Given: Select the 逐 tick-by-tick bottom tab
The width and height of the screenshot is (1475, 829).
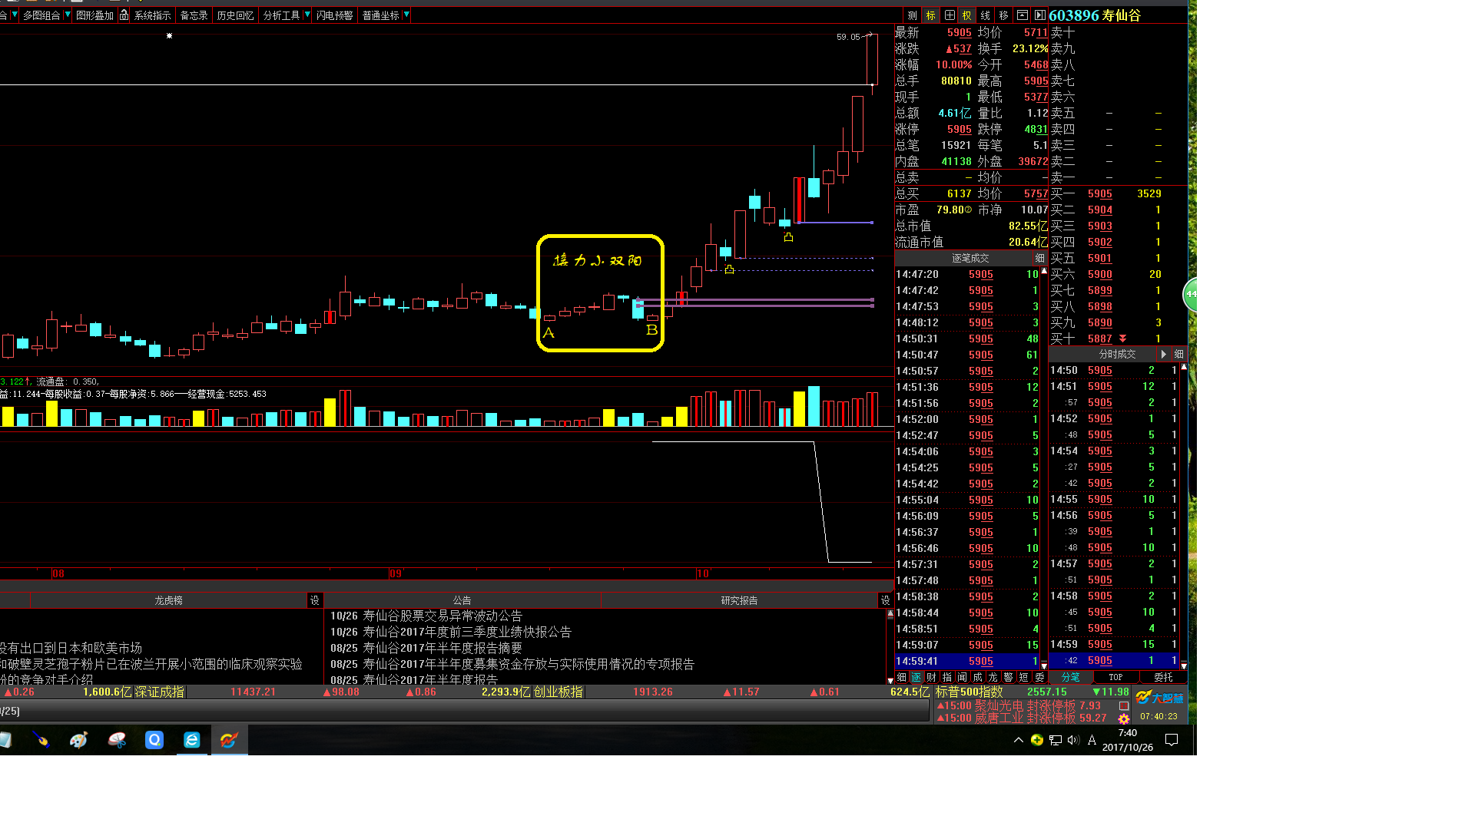Looking at the screenshot, I should pos(916,677).
